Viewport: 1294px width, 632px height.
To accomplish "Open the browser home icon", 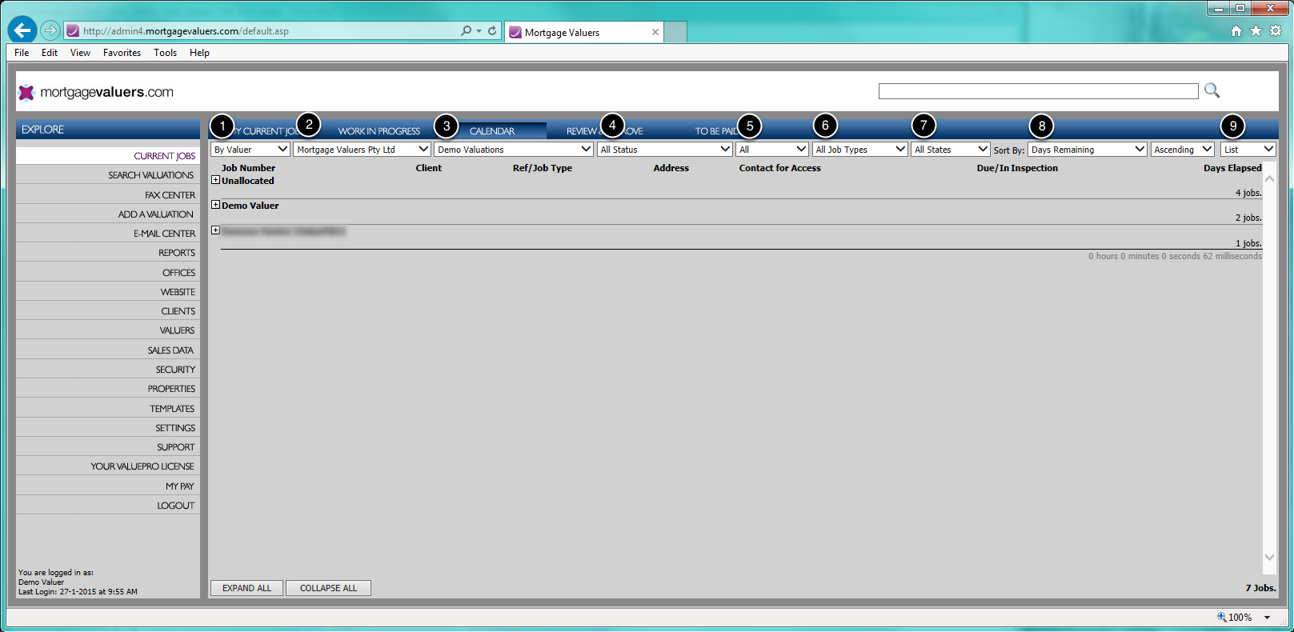I will (x=1236, y=30).
